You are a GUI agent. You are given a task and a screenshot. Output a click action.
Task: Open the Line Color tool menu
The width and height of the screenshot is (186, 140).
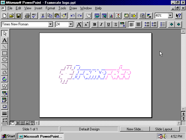pos(5,100)
